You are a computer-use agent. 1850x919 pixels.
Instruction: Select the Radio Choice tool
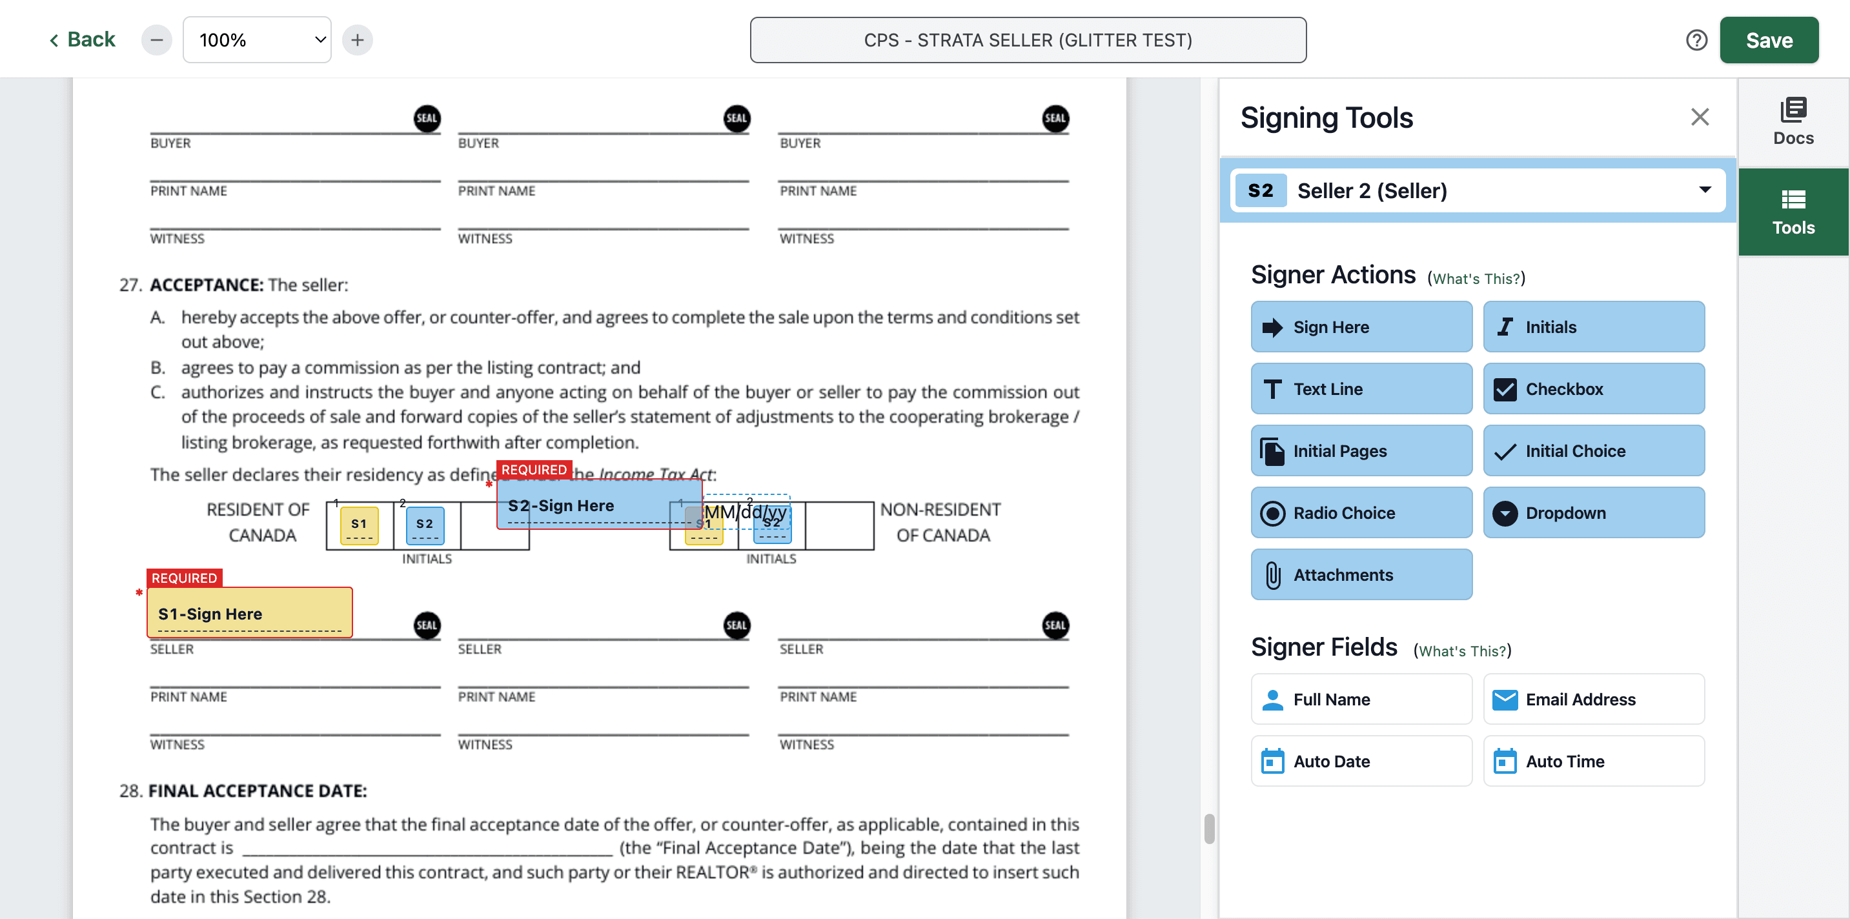tap(1361, 512)
